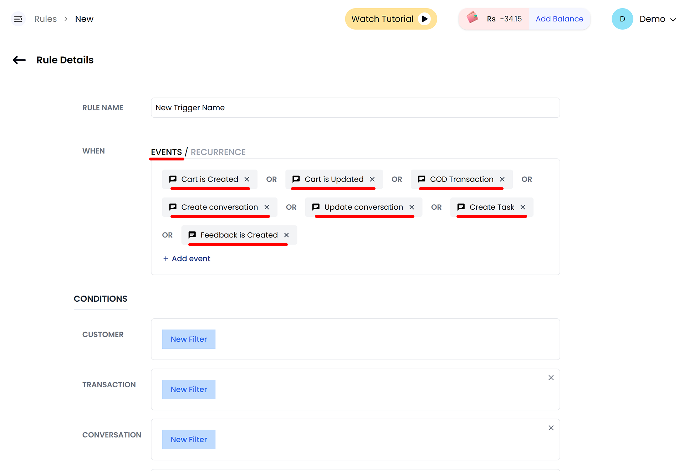Screen dimensions: 689x471
Task: Remove the Create conversation event
Action: coord(267,207)
